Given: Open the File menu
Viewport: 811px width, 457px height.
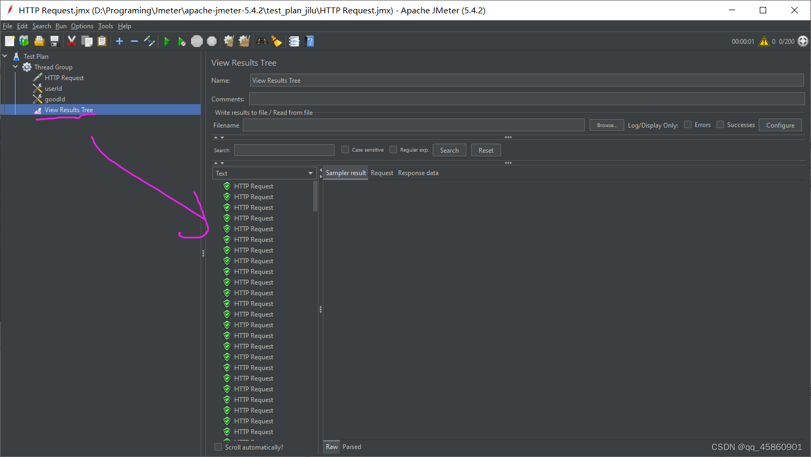Looking at the screenshot, I should [7, 26].
